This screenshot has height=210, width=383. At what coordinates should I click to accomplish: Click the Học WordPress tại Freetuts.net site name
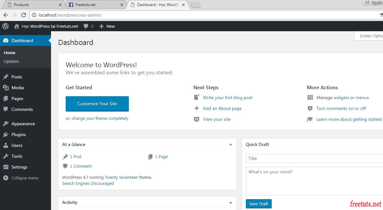click(x=50, y=26)
